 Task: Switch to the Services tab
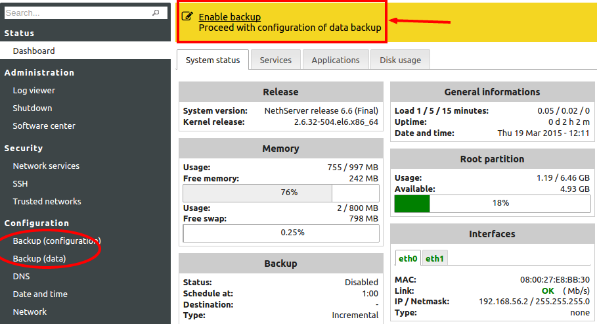tap(276, 60)
